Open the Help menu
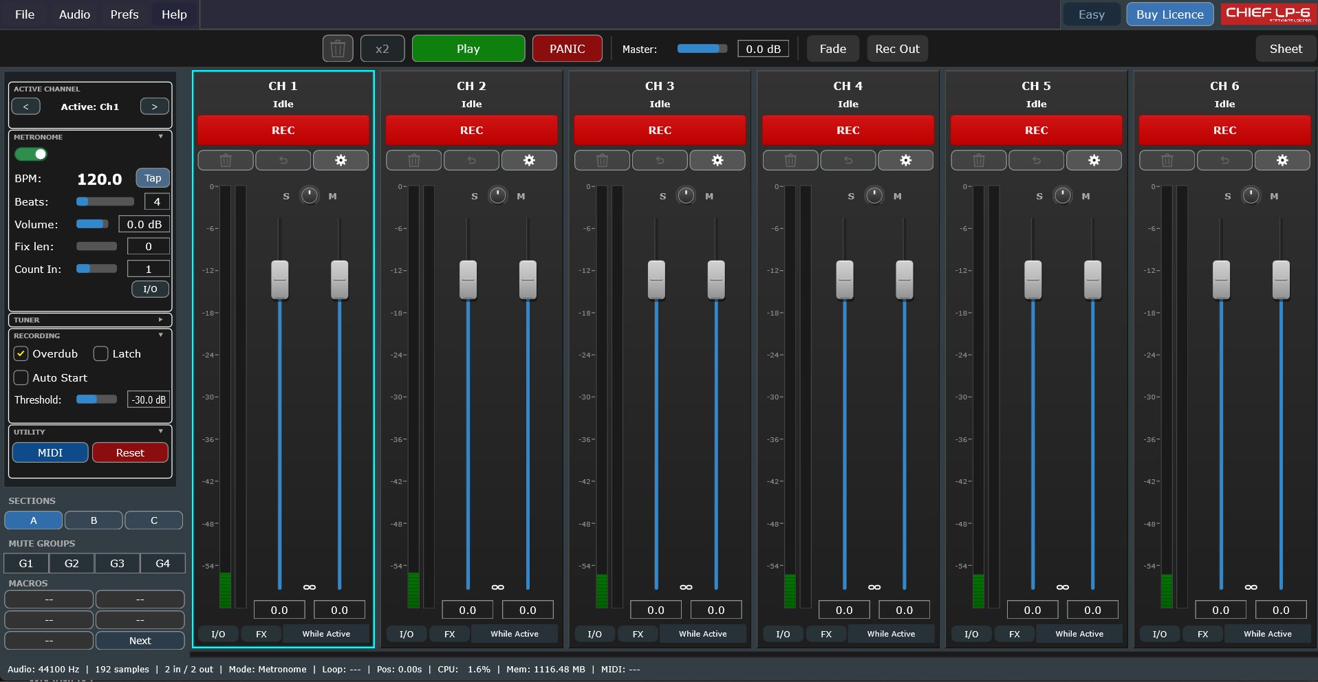Viewport: 1318px width, 682px height. click(174, 14)
